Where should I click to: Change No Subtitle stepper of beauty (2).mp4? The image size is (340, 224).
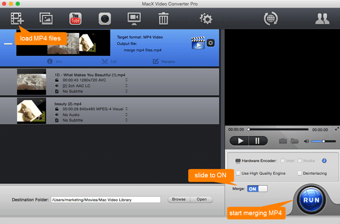click(x=126, y=120)
